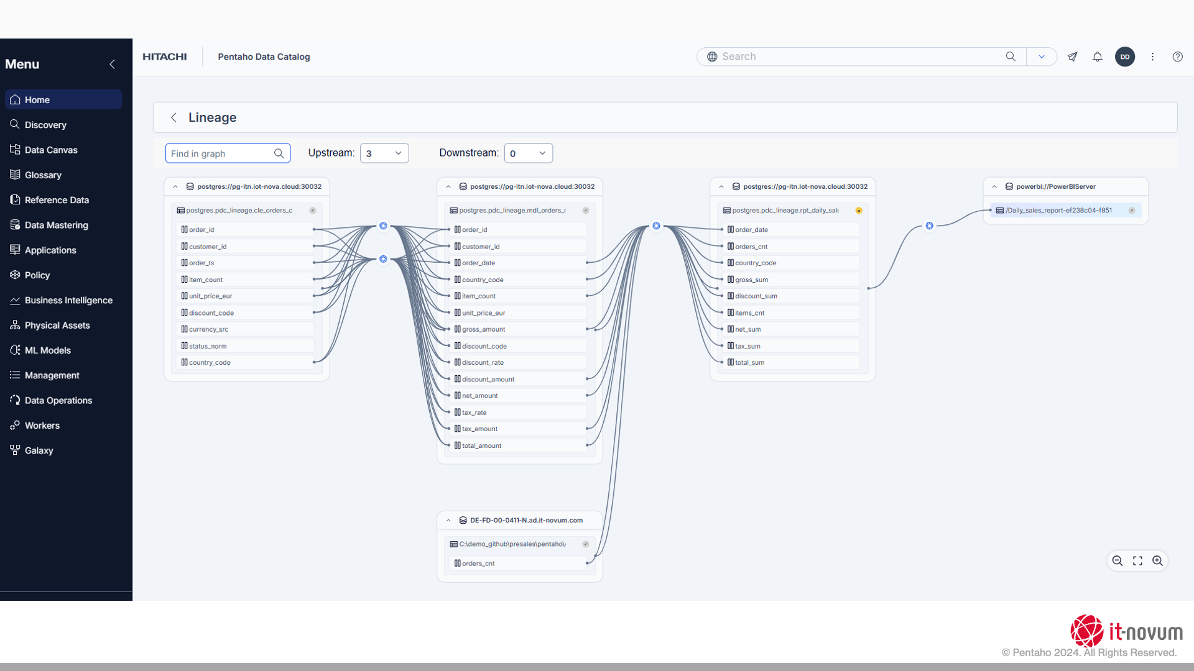Screen dimensions: 1194x671
Task: Click the paper plane send icon
Action: [x=1073, y=57]
